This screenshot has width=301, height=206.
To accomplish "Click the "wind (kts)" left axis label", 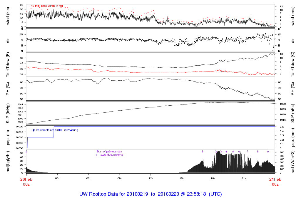I will coord(8,16).
